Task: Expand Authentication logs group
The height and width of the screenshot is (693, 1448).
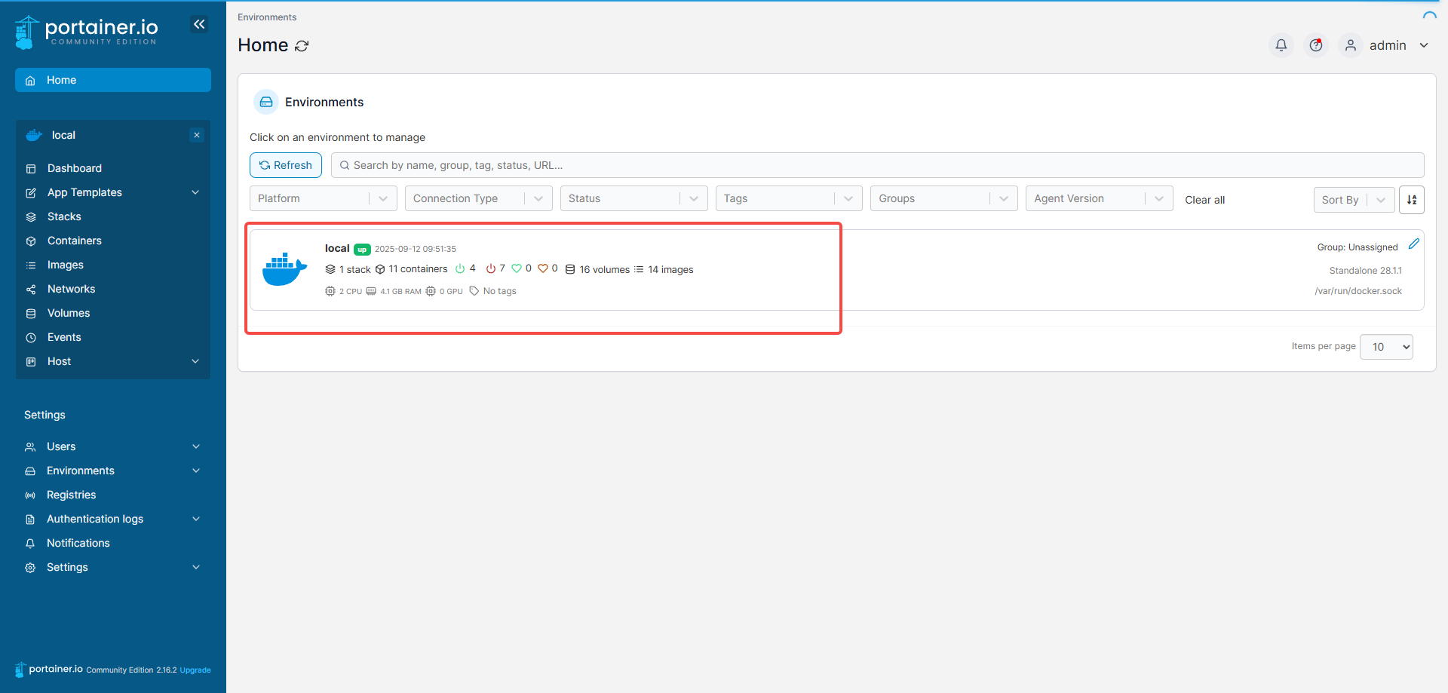Action: click(196, 519)
